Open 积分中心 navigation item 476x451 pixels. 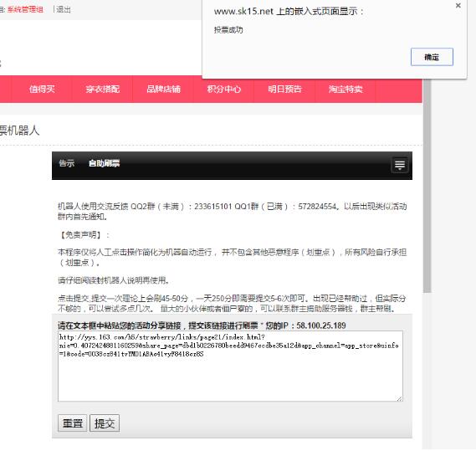pyautogui.click(x=223, y=89)
